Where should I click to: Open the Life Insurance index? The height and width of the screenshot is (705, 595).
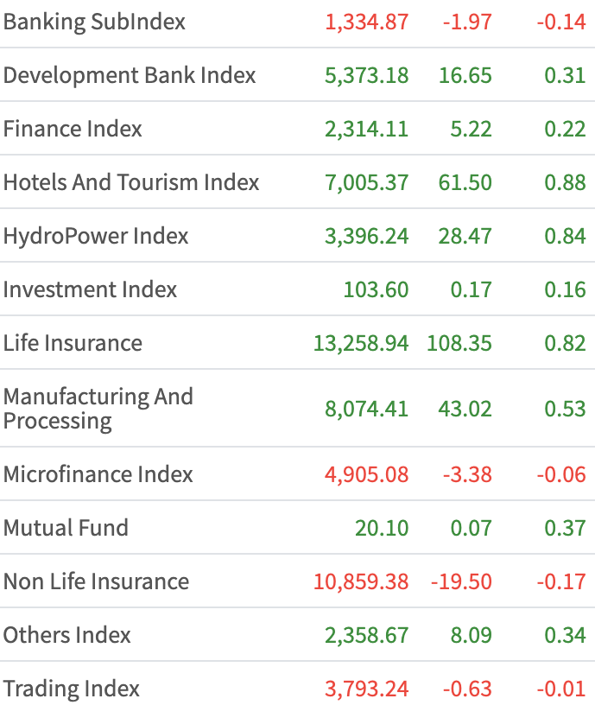coord(73,343)
